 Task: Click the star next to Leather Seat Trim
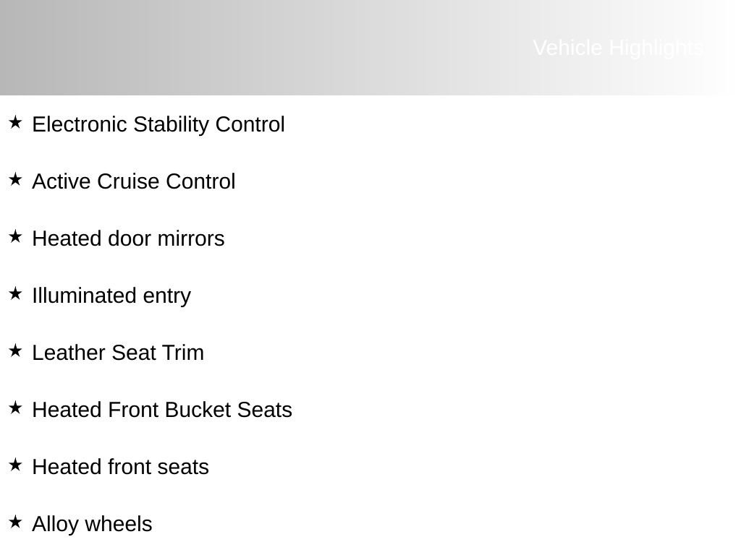click(x=15, y=350)
